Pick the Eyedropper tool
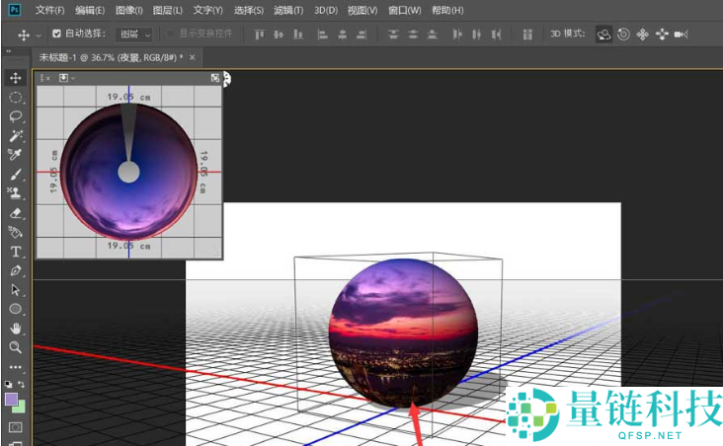This screenshot has width=723, height=446. click(16, 155)
